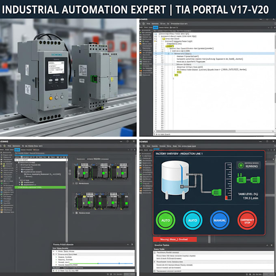Select the green highlighted tree row

(40, 187)
